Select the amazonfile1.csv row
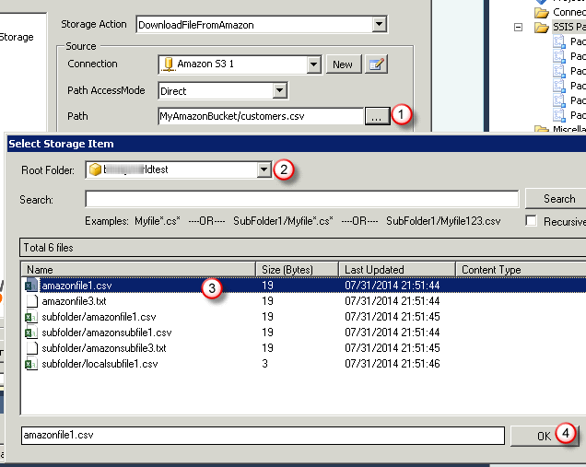Viewport: 586px width, 467px height. coord(304,286)
